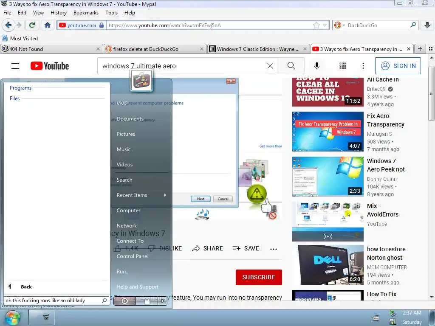Screen dimensions: 435x326
Task: Open the Bookmarks menu
Action: (x=86, y=13)
